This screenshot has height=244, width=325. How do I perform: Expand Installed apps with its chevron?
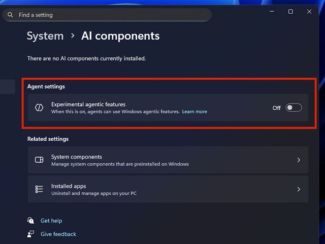(x=299, y=189)
